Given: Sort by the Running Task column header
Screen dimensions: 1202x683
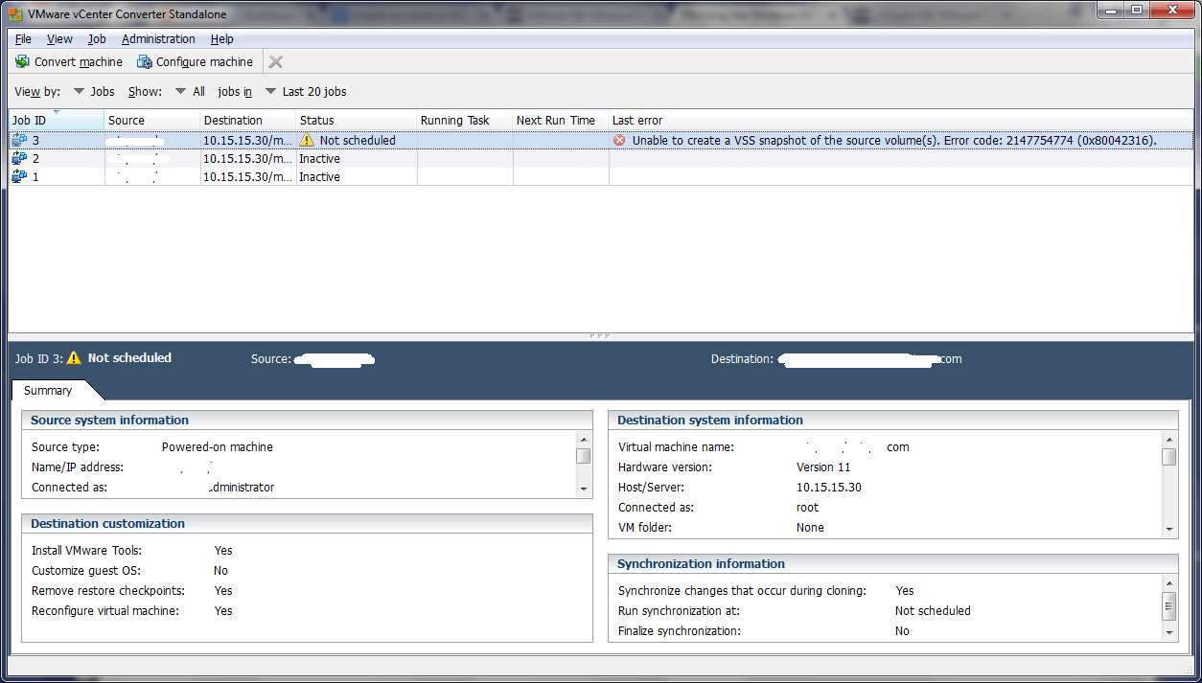Looking at the screenshot, I should coord(465,120).
